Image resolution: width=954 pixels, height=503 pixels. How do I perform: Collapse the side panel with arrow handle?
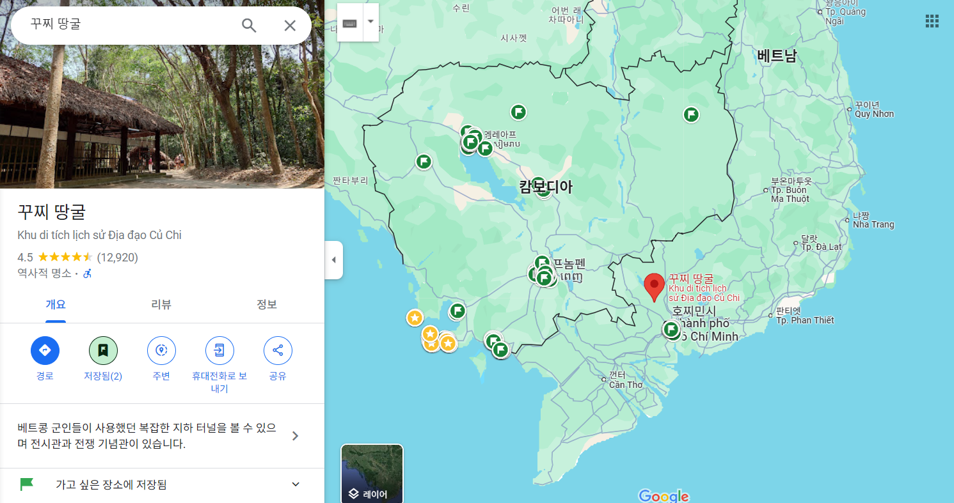(x=333, y=260)
